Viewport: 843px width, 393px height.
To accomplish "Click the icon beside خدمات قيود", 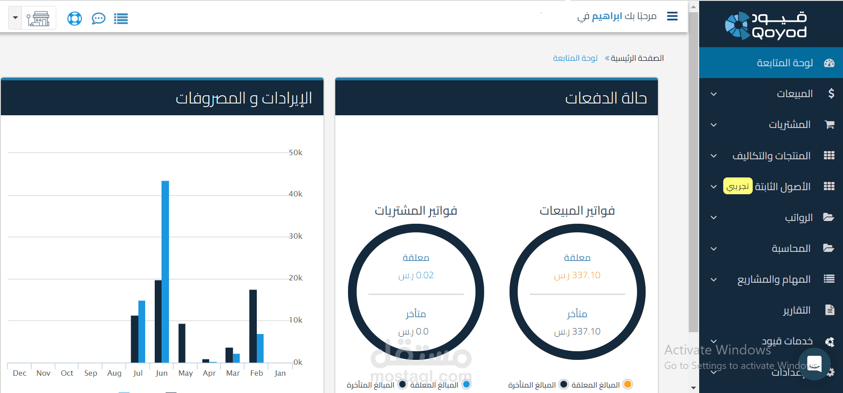I will pyautogui.click(x=830, y=342).
